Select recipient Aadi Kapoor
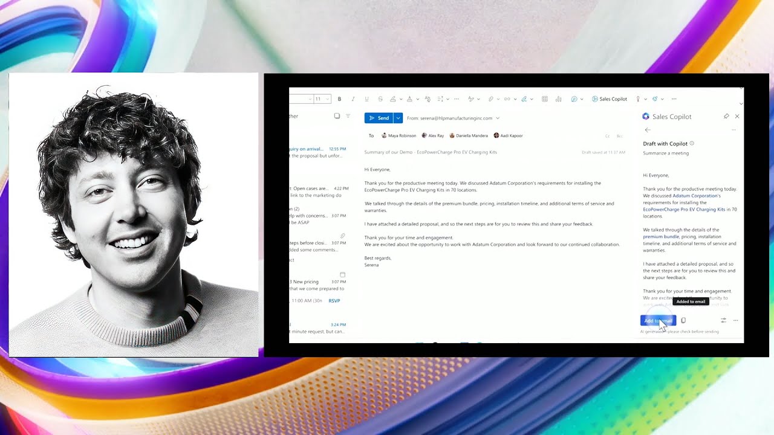The width and height of the screenshot is (774, 435). [x=508, y=135]
